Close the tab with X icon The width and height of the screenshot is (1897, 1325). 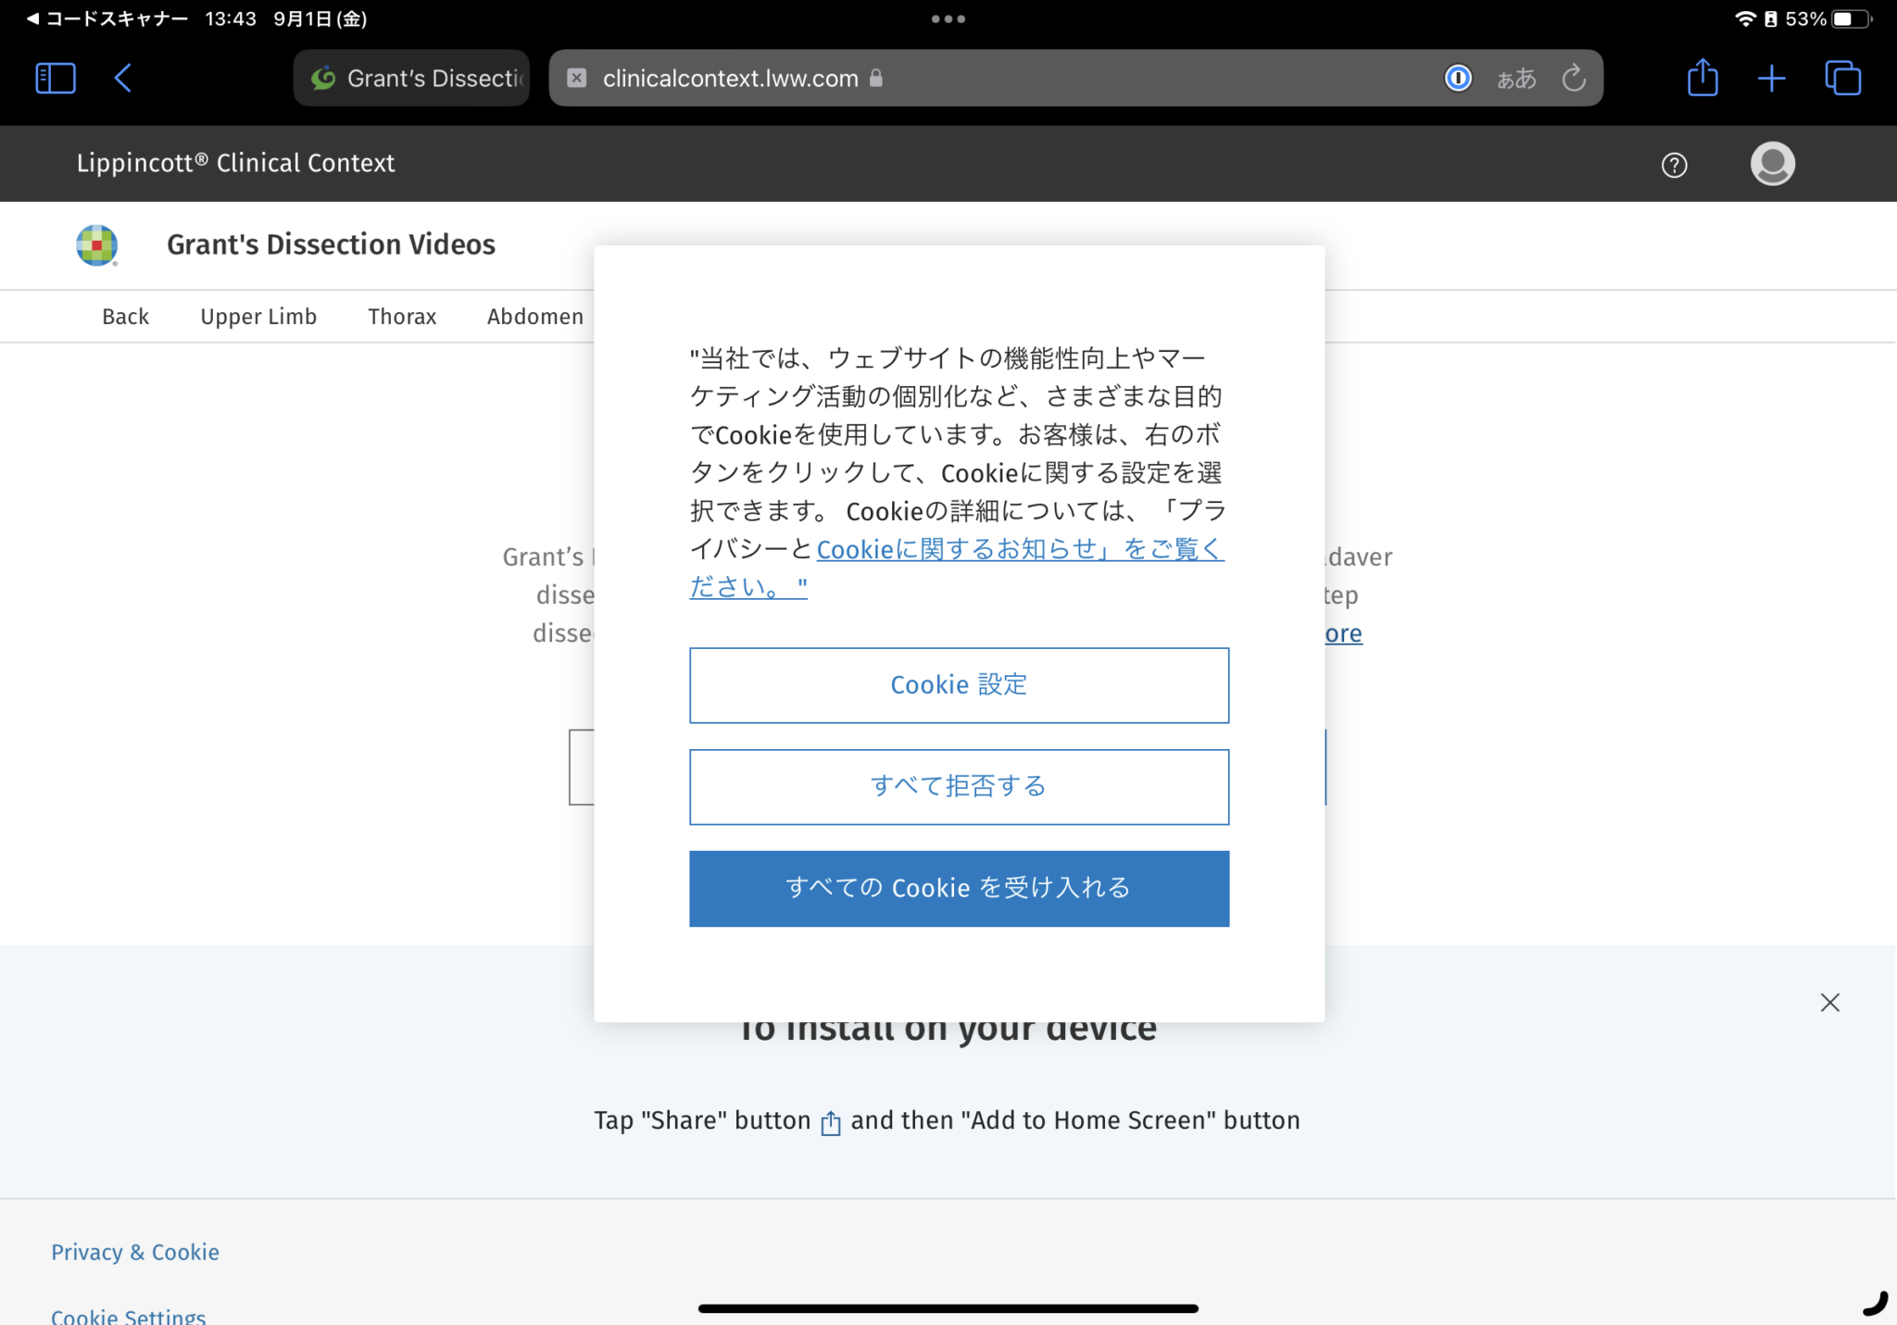pos(577,79)
